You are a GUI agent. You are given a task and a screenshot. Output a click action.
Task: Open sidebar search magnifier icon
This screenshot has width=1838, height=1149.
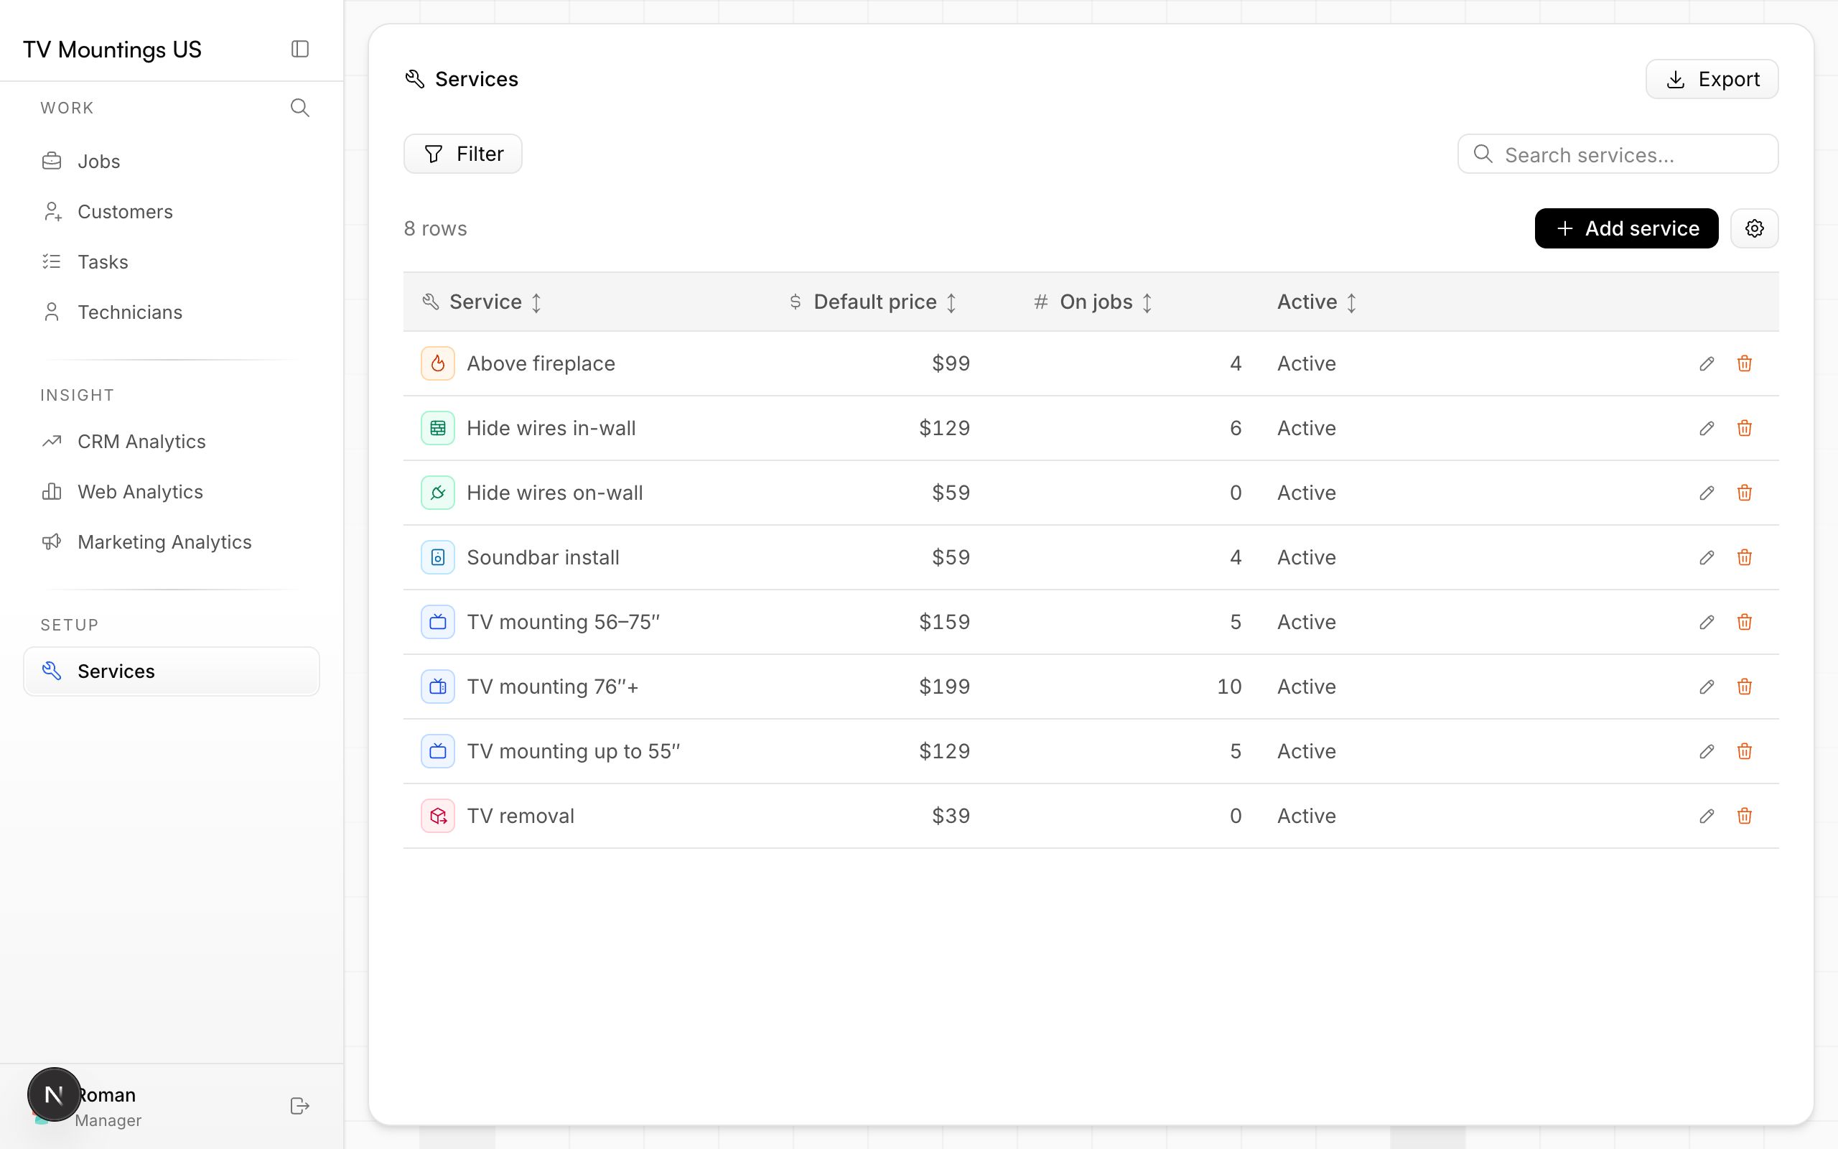tap(300, 108)
